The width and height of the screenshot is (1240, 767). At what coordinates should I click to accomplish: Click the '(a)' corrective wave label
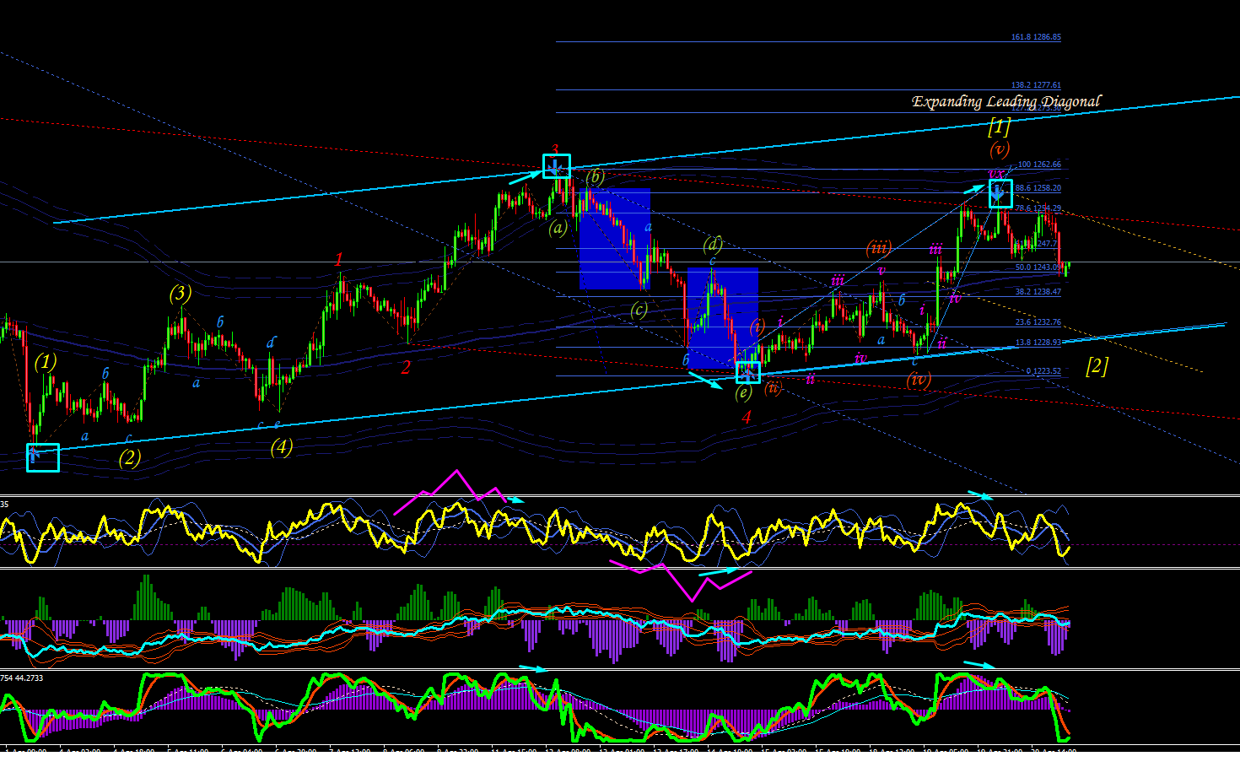(558, 228)
